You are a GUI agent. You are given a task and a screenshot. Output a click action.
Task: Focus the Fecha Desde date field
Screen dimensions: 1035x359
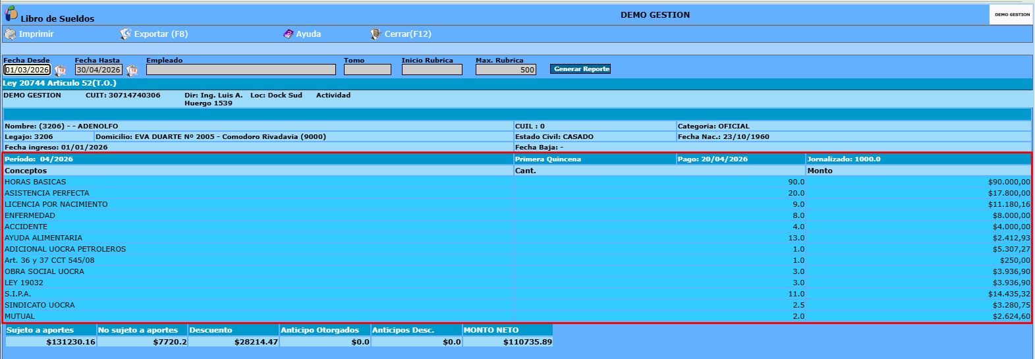pos(27,69)
